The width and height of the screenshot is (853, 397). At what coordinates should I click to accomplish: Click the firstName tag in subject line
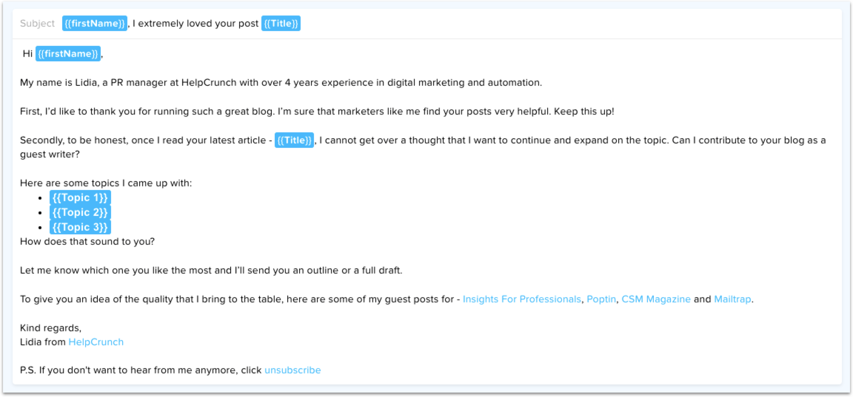click(94, 23)
